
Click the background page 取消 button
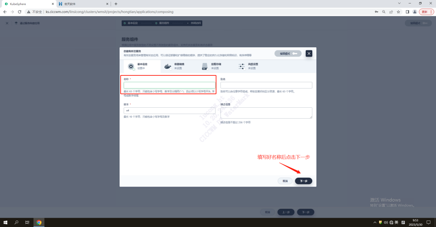[268, 212]
